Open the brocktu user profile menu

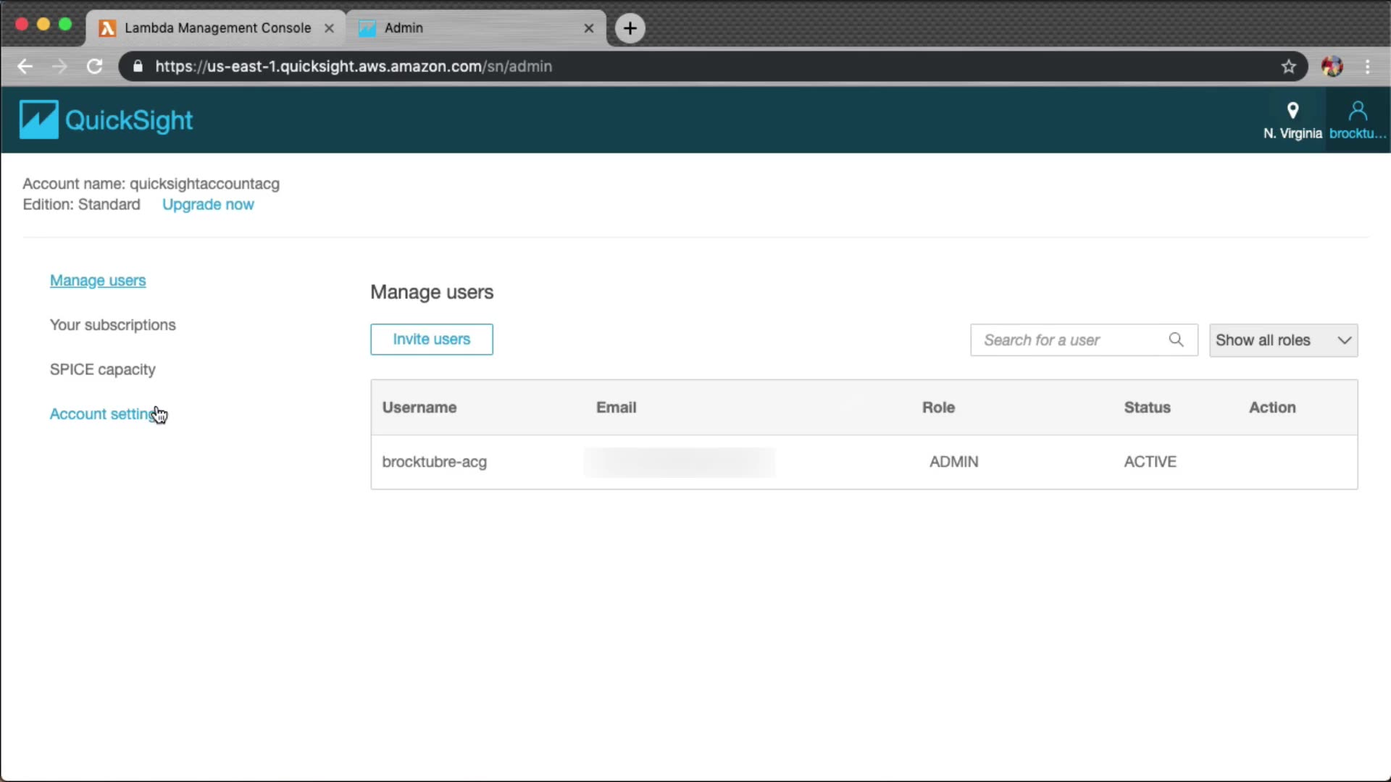pos(1357,120)
